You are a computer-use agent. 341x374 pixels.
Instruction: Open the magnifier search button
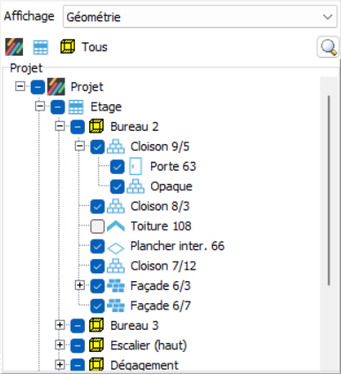329,47
